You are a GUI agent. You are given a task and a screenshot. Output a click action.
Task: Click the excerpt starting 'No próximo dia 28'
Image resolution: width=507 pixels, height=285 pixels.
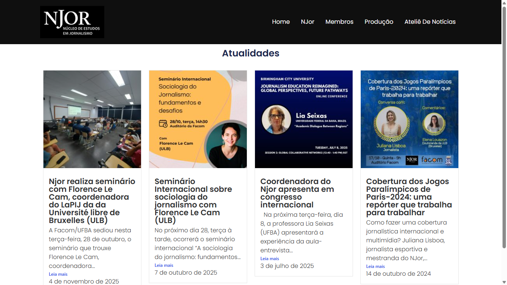pyautogui.click(x=198, y=243)
